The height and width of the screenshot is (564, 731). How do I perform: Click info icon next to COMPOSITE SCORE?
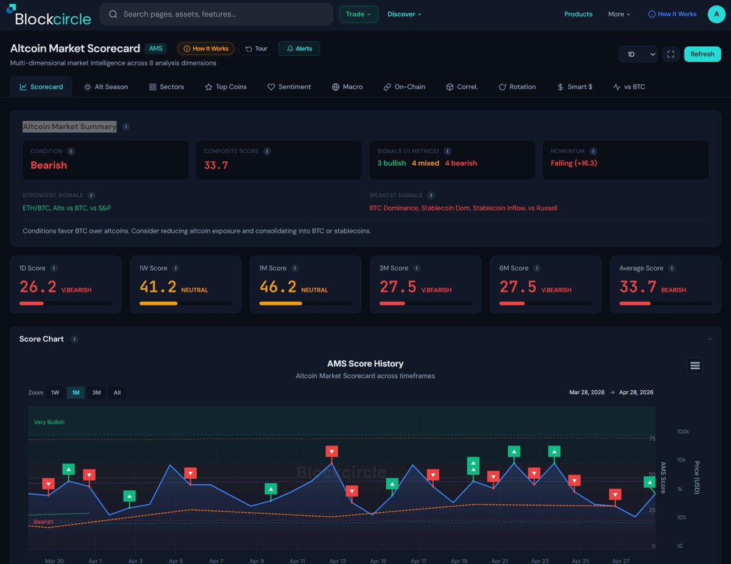(267, 151)
